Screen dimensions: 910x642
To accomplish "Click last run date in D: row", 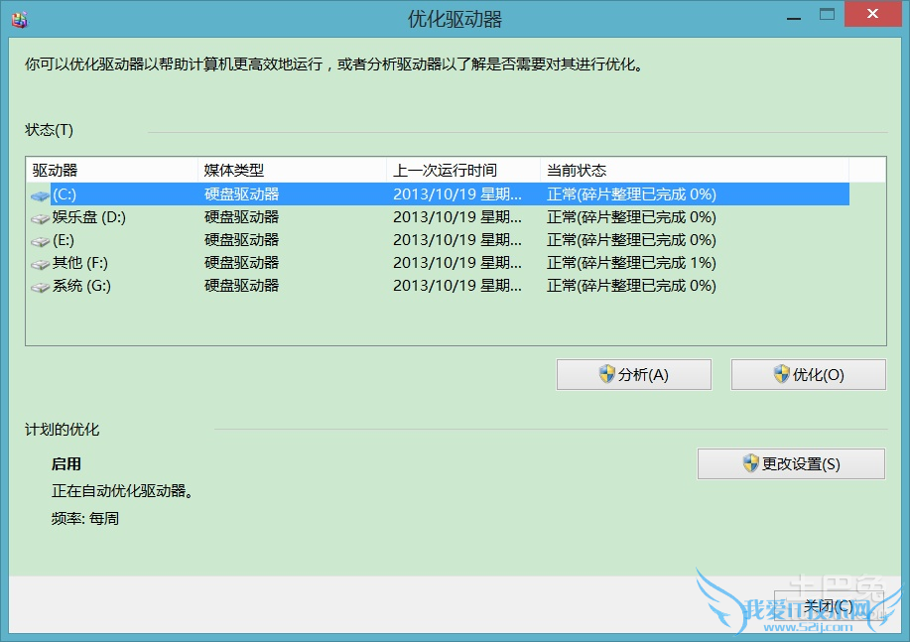I will [x=457, y=217].
